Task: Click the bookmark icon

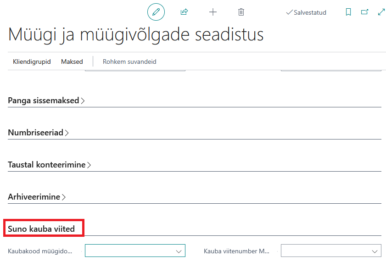Action: 348,12
